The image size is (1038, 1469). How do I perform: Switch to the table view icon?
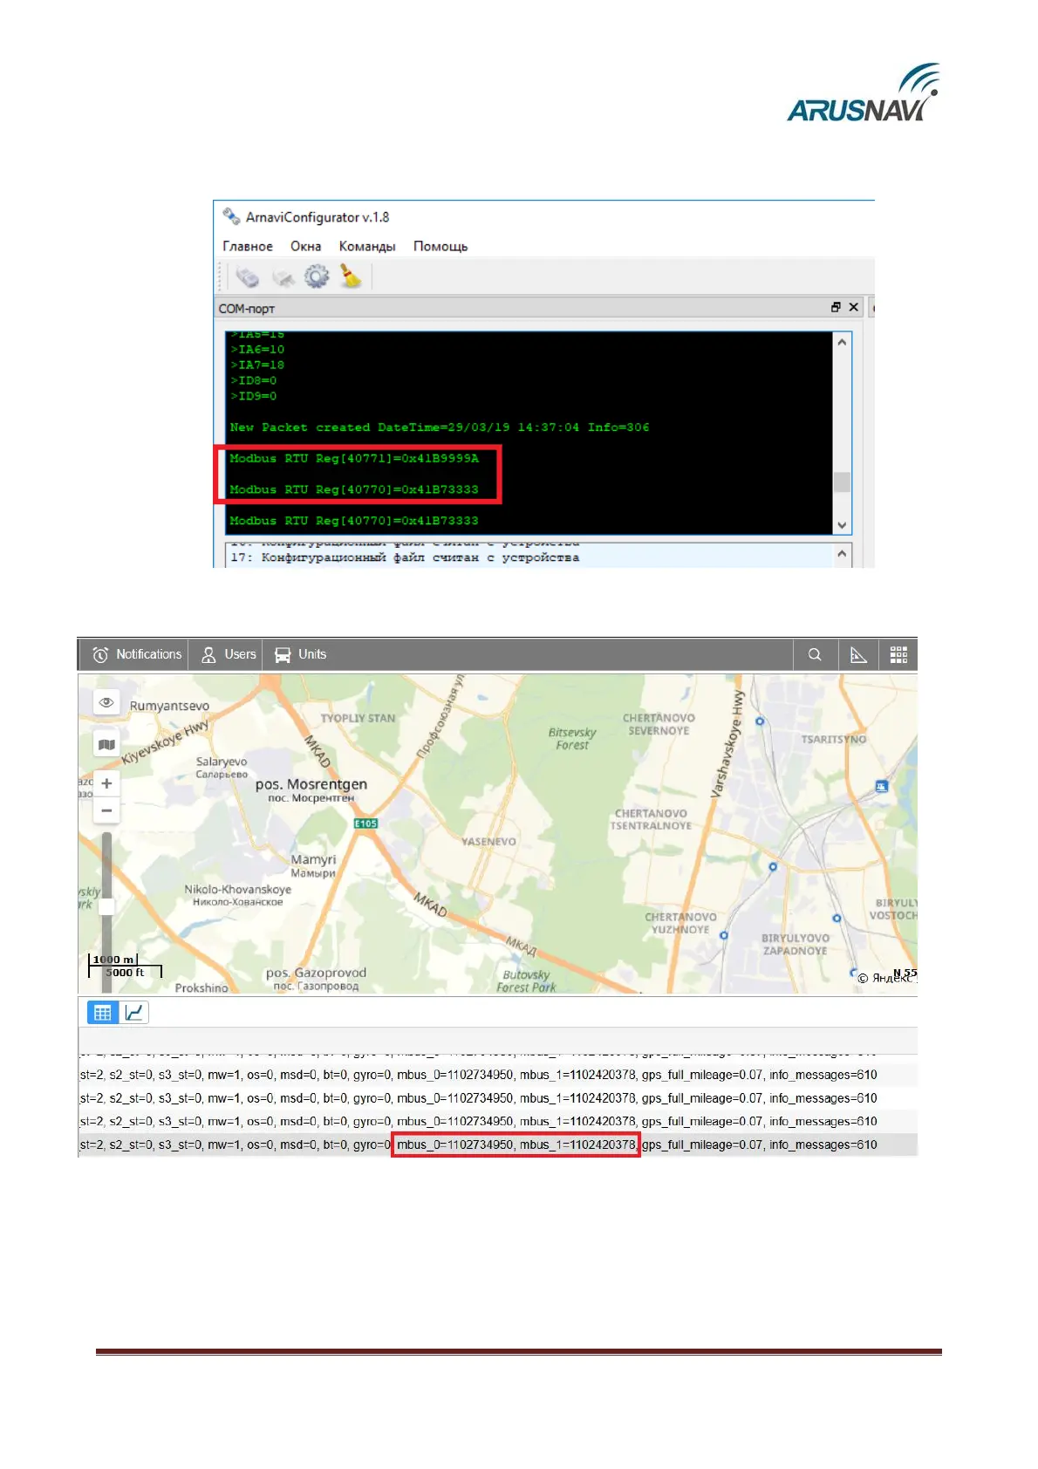click(103, 1013)
